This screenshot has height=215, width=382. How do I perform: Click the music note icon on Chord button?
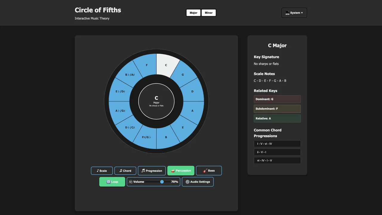(121, 171)
